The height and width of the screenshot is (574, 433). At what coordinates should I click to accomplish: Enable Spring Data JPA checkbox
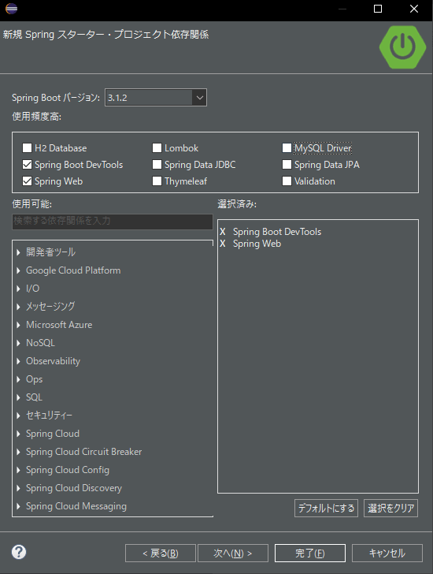tap(287, 165)
